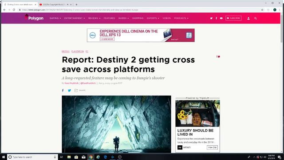
Task: Click the taskbar clock and date
Action: tap(271, 157)
